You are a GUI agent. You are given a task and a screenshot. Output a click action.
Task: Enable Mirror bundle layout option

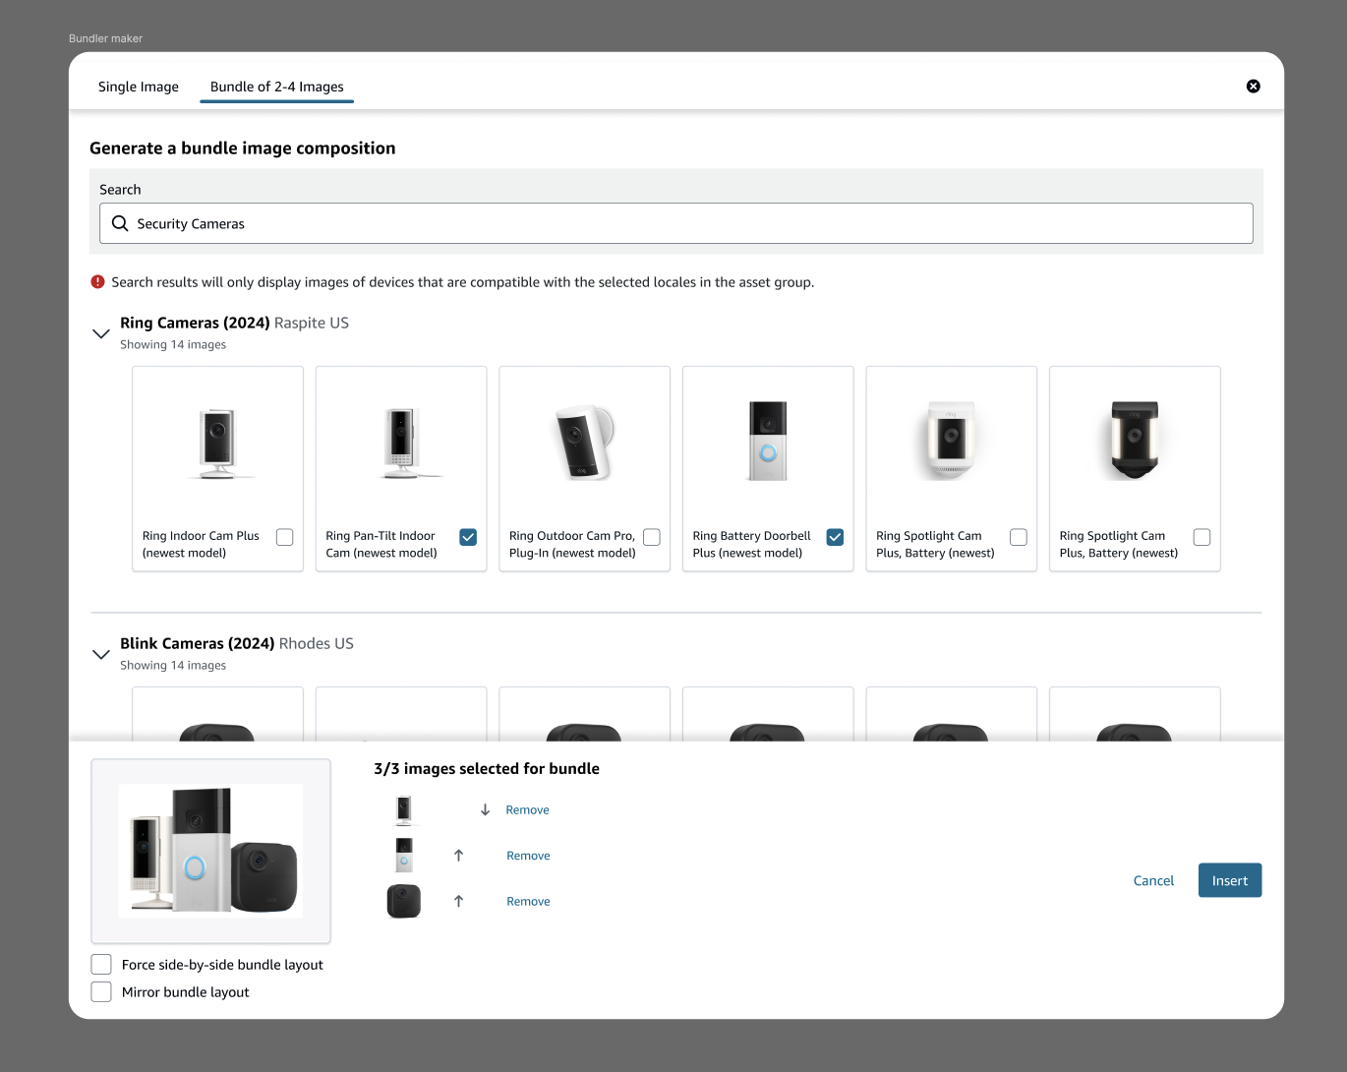point(101,991)
